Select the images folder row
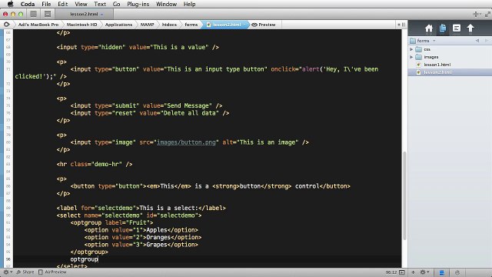The height and width of the screenshot is (277, 492). [450, 57]
